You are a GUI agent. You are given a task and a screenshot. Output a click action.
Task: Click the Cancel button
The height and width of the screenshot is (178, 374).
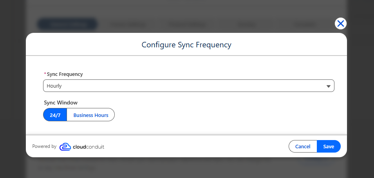(x=303, y=146)
